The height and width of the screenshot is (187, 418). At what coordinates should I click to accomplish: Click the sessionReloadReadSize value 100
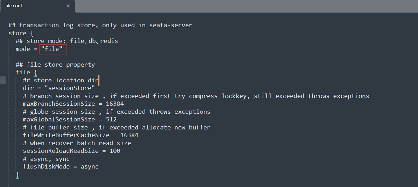point(115,151)
